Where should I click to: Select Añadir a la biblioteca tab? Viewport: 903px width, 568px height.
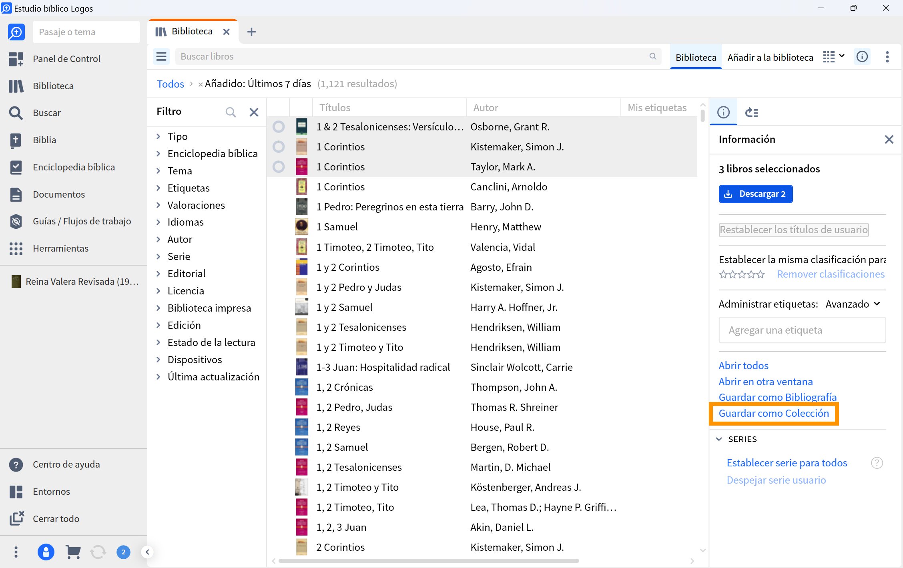[770, 57]
